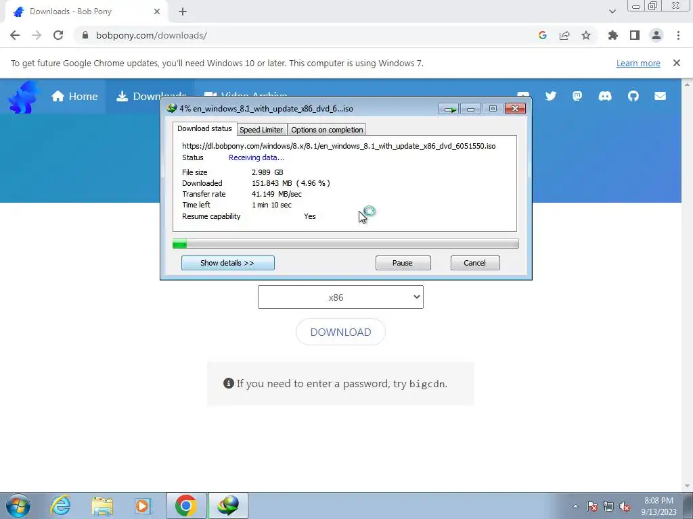Go back in Chrome
Screen dimensions: 693x519
[15, 35]
